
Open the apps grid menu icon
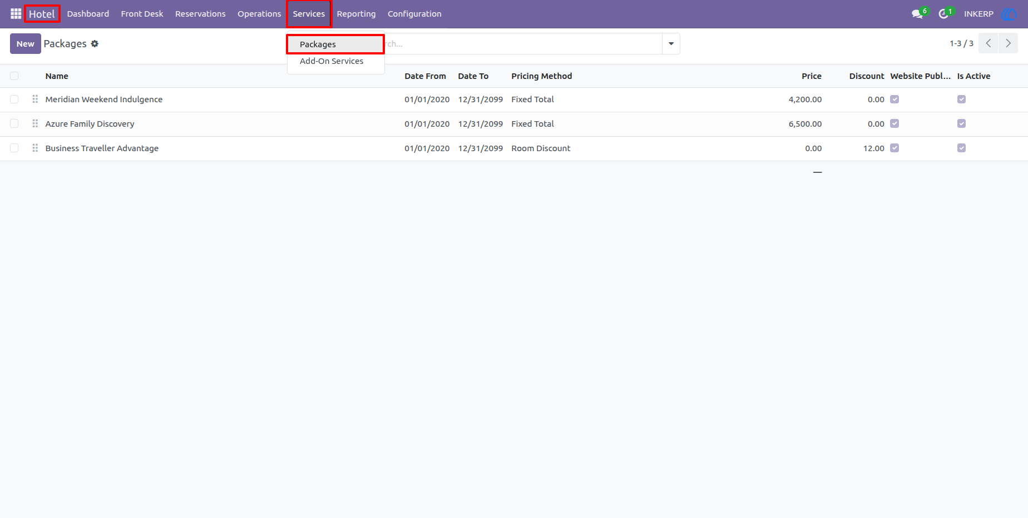[16, 14]
